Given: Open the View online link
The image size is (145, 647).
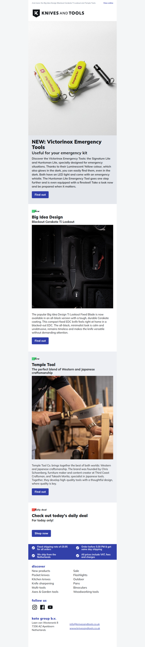Looking at the screenshot, I should (x=108, y=3).
